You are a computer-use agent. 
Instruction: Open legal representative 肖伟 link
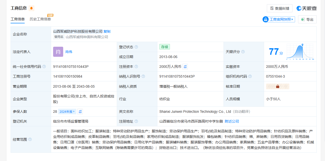[x=69, y=52]
